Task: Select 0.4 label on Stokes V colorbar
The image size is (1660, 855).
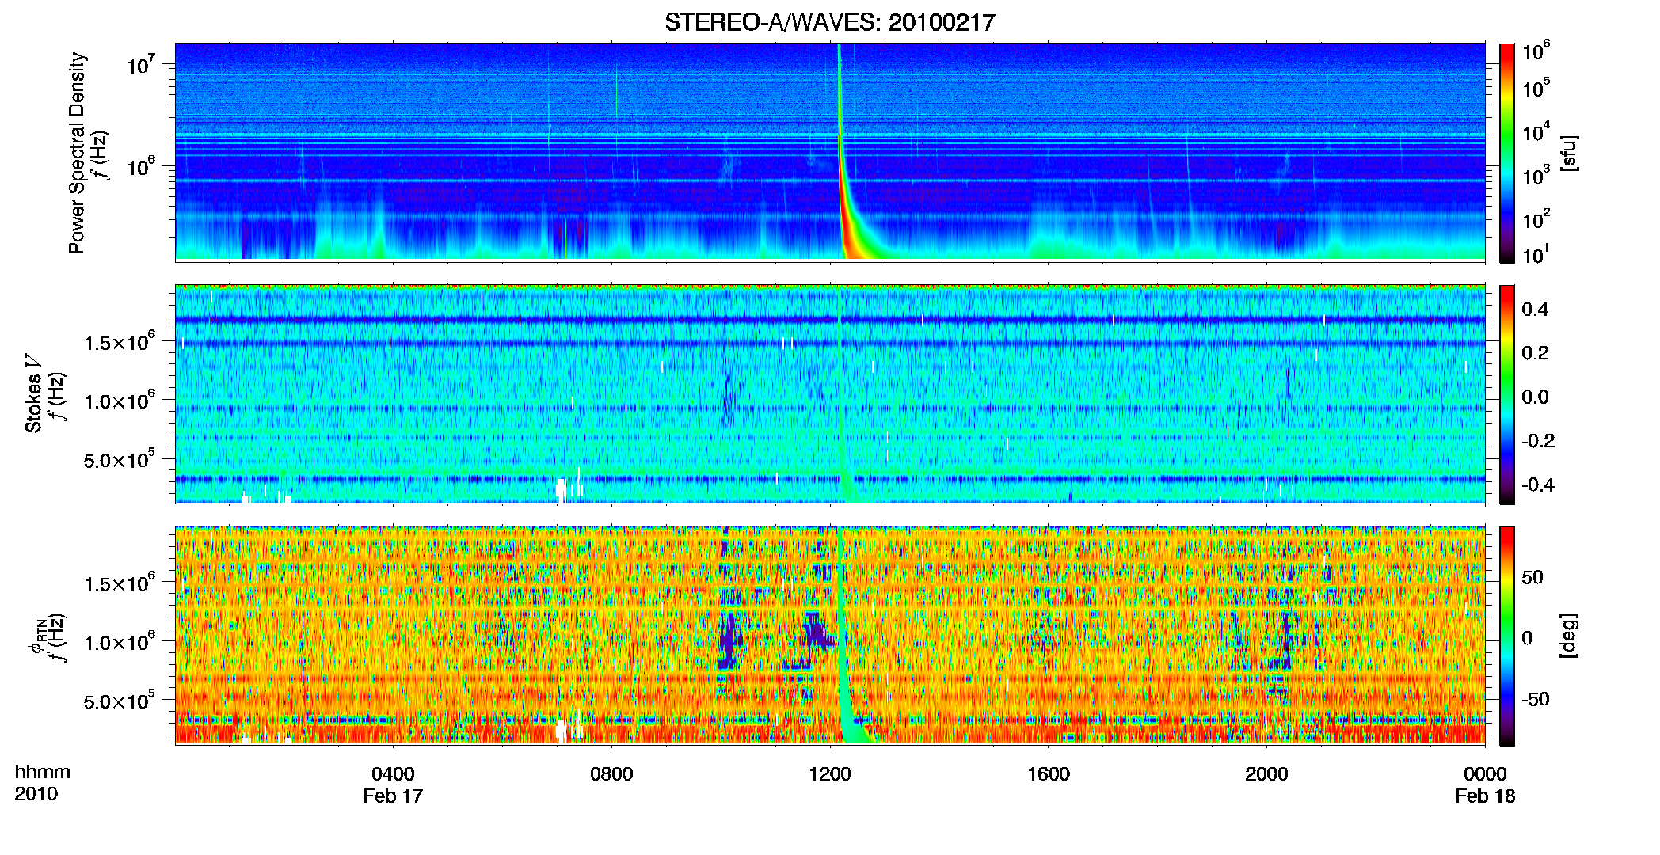Action: click(1535, 310)
